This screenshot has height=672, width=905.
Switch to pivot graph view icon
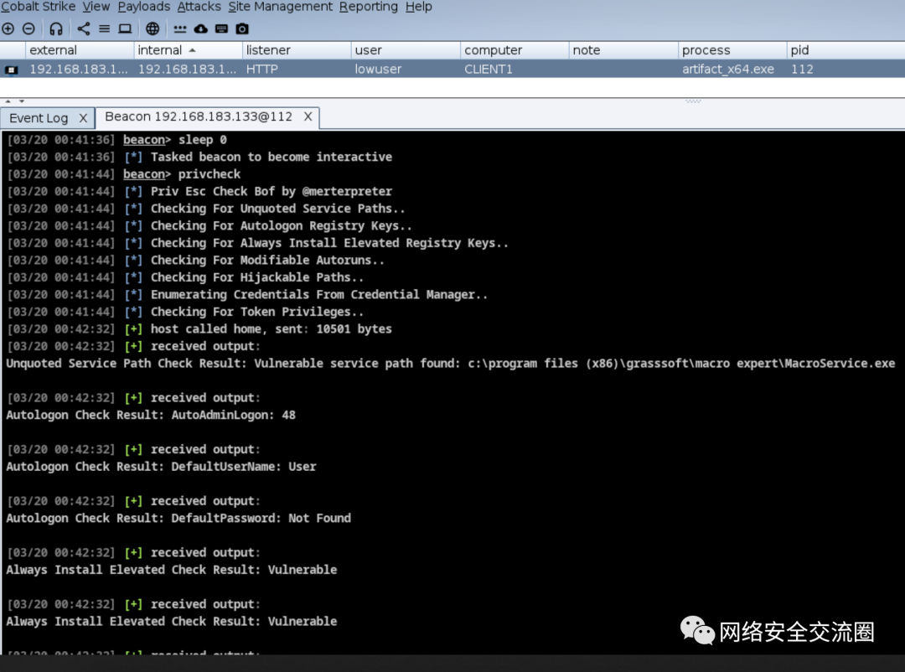coord(84,28)
